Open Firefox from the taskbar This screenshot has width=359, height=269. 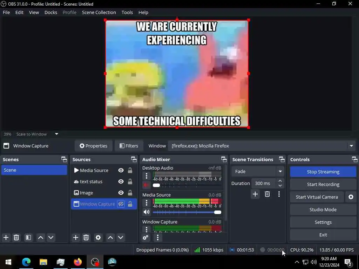[x=77, y=262]
